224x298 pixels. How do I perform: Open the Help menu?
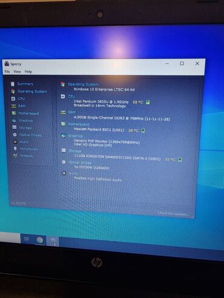coord(28,71)
